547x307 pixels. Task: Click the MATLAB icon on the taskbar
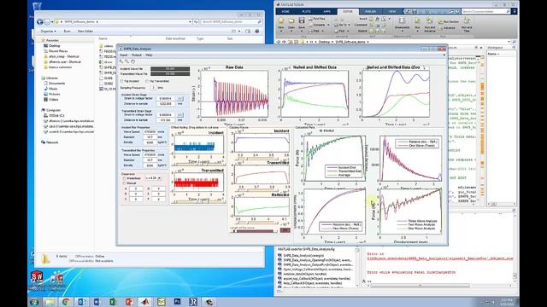click(145, 302)
